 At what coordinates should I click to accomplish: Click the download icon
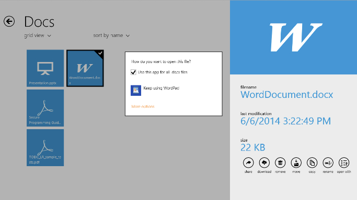point(264,162)
